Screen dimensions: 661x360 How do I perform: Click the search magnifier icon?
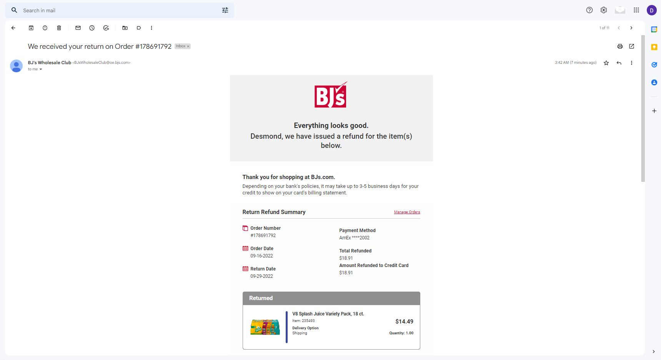tap(14, 10)
